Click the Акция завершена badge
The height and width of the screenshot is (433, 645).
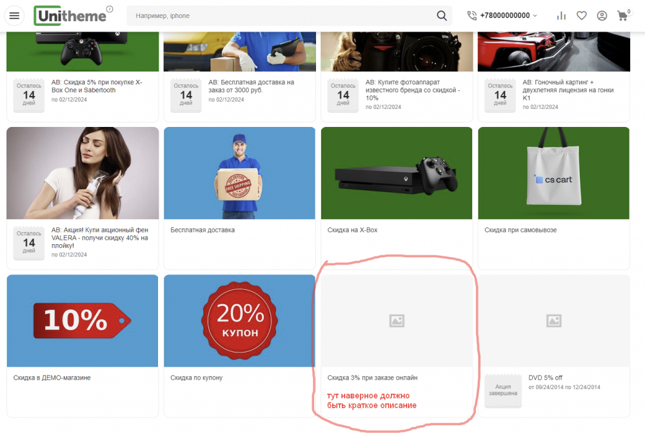[x=502, y=391]
